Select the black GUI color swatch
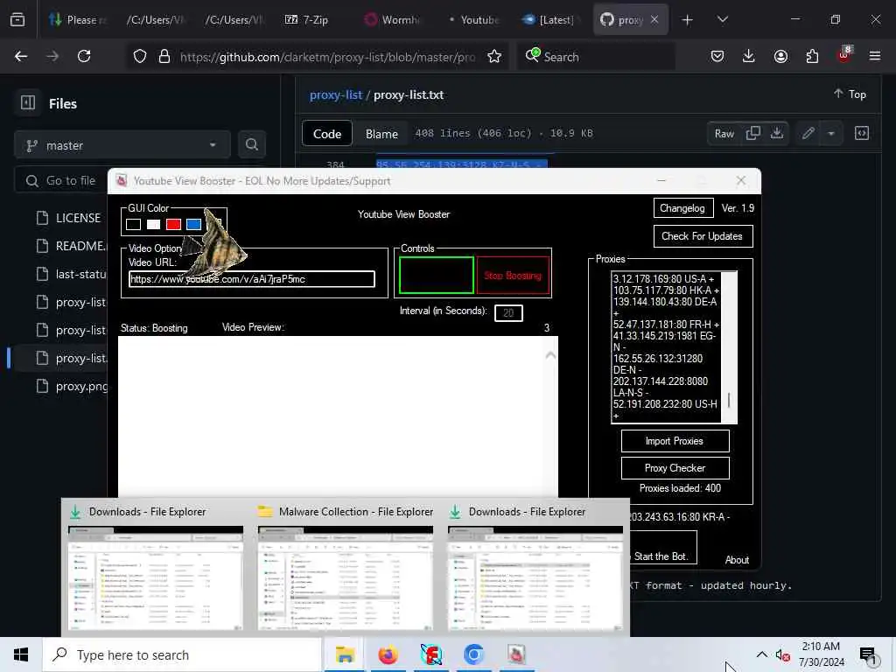The image size is (896, 672). (133, 224)
